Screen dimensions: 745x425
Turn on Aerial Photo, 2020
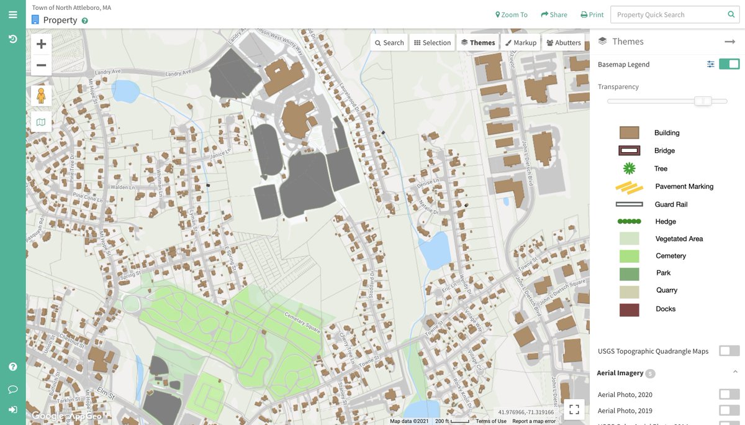click(729, 394)
